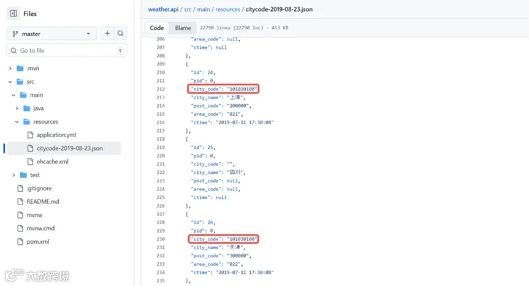Click the application.yml file icon

[x=31, y=135]
